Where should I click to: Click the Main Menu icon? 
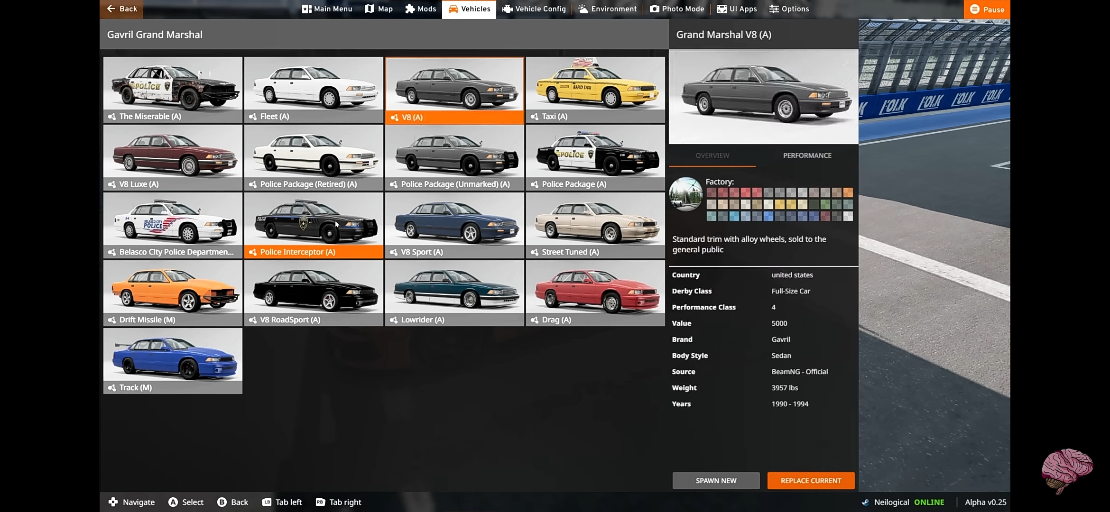307,9
